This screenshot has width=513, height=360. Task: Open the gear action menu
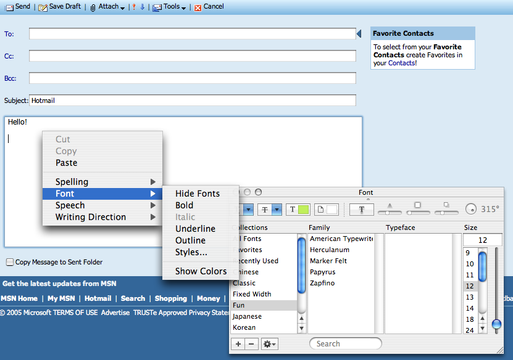point(270,344)
